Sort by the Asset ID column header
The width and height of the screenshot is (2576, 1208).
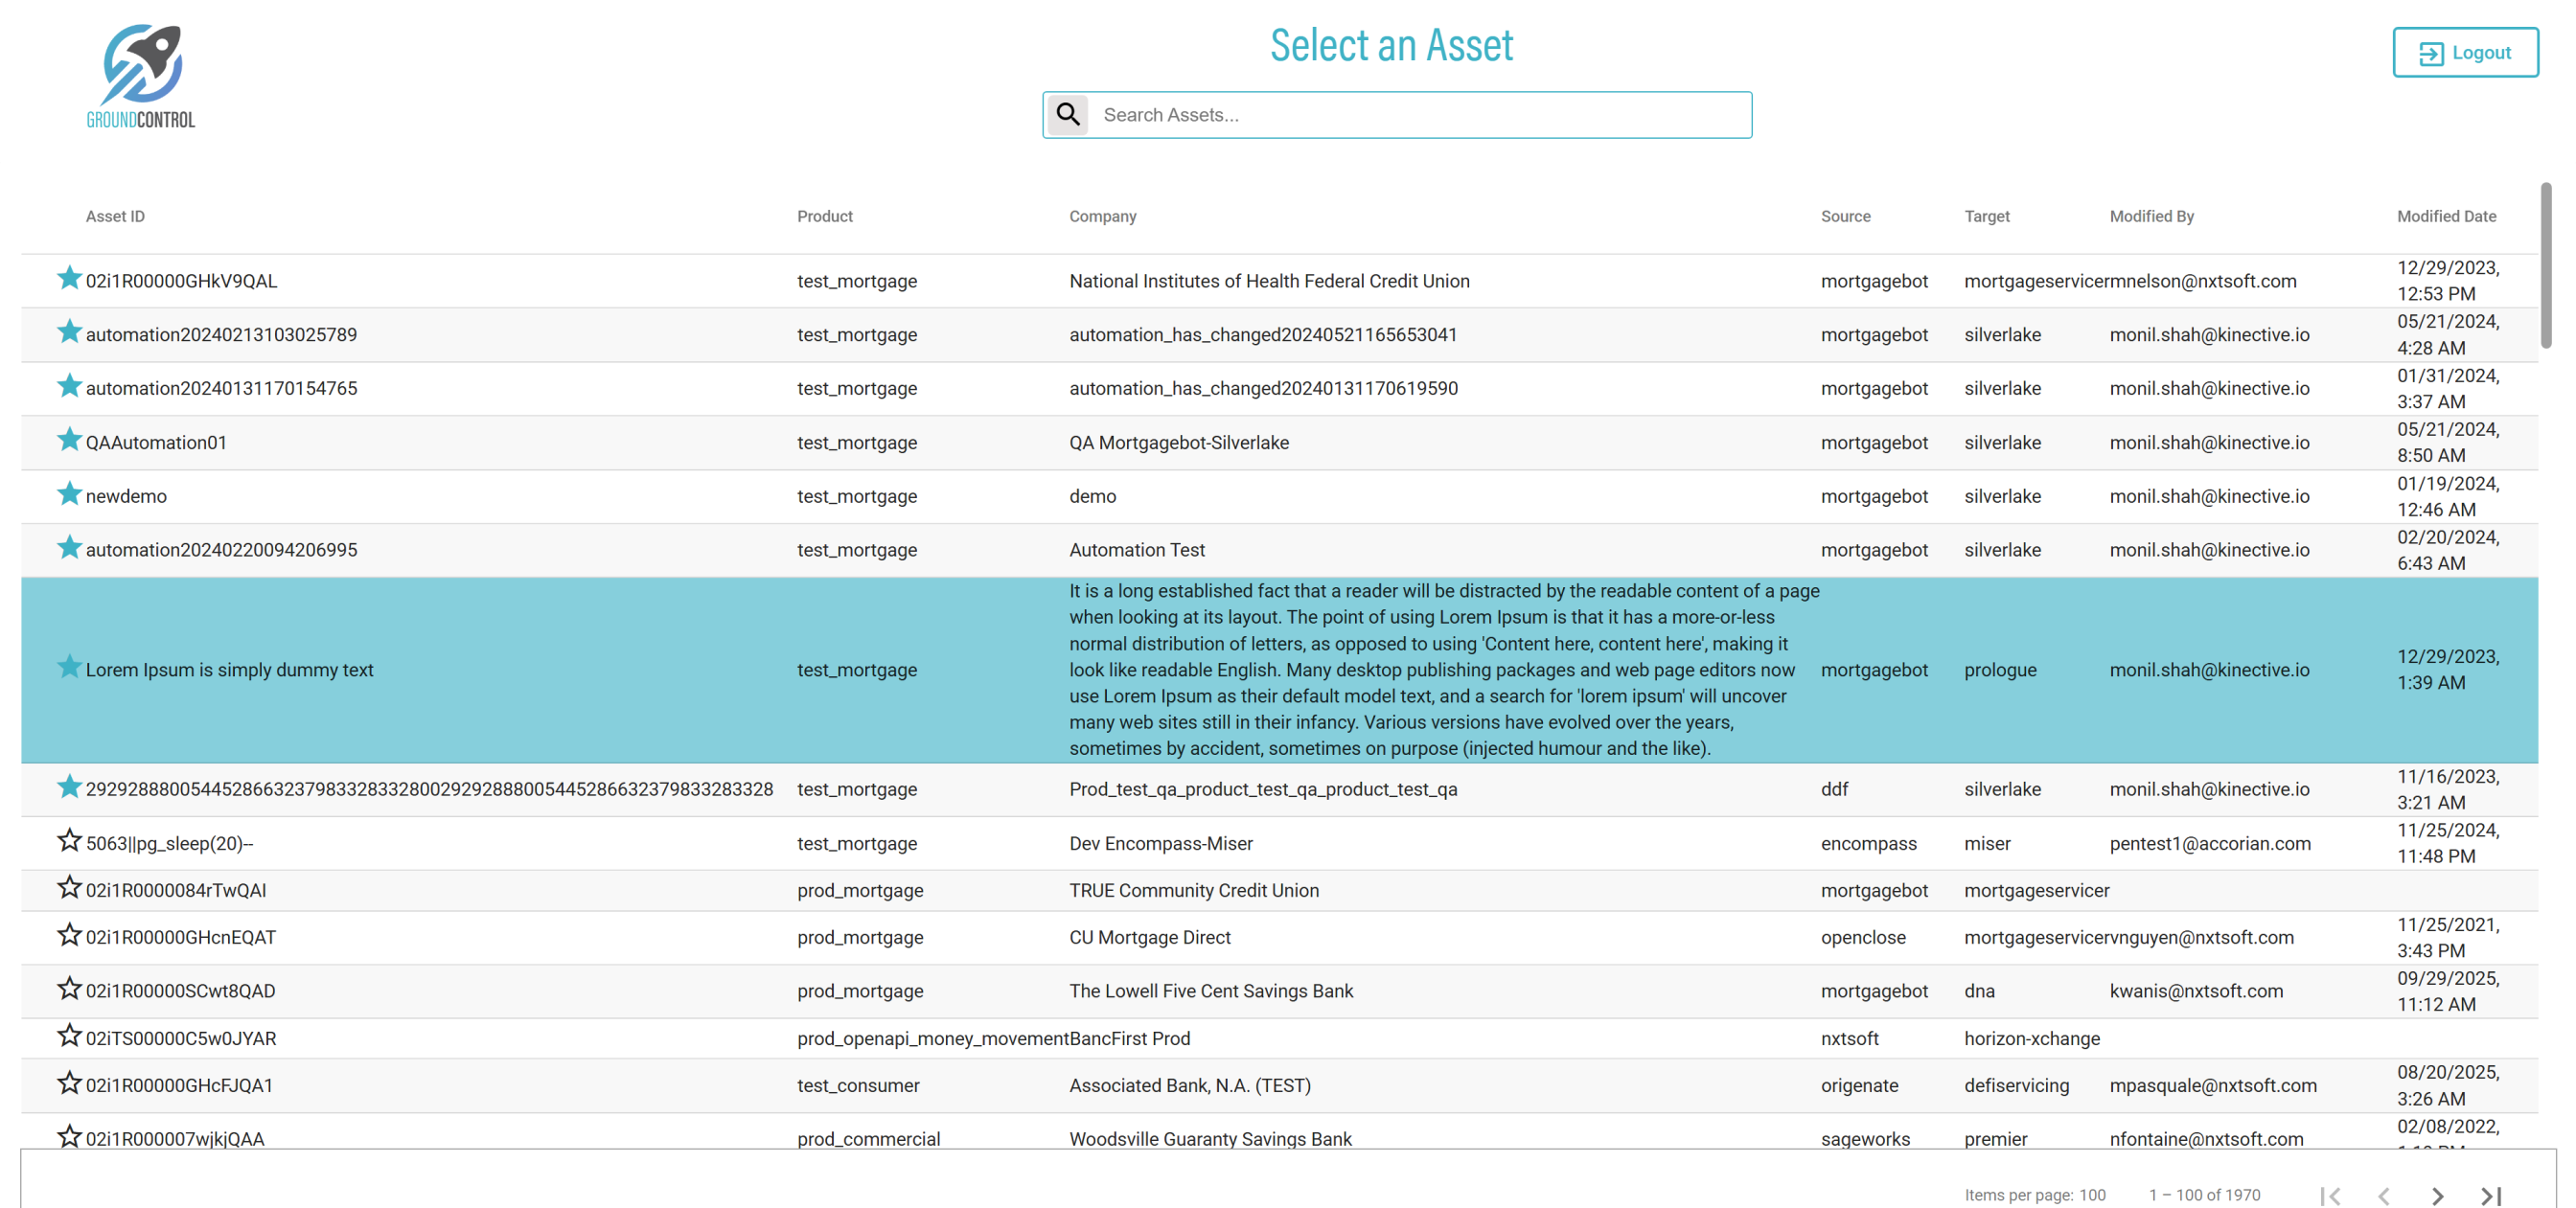tap(115, 216)
